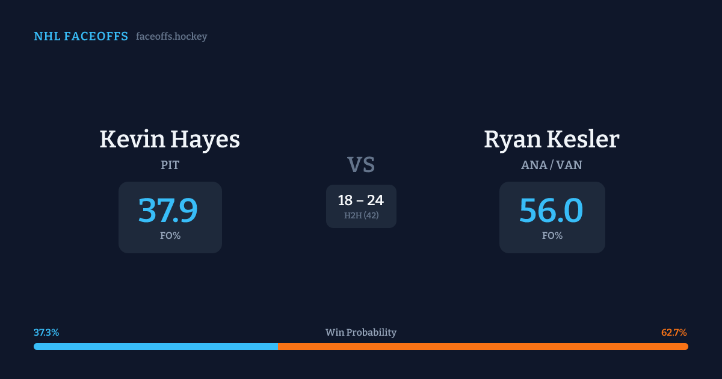Image resolution: width=722 pixels, height=379 pixels.
Task: Click the 37.3% win probability value
Action: [x=46, y=333]
